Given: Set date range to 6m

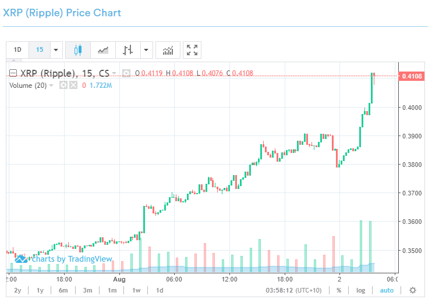Looking at the screenshot, I should pyautogui.click(x=63, y=290).
